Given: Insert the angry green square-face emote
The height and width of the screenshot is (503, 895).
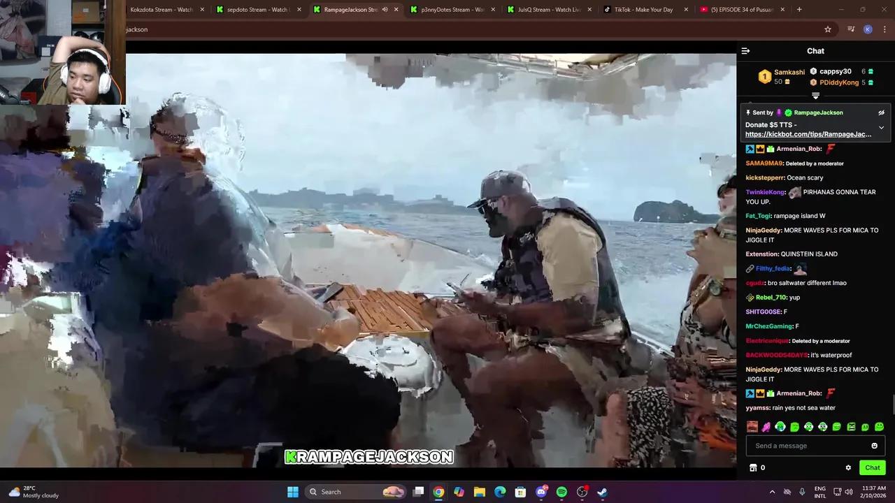Looking at the screenshot, I should [851, 427].
